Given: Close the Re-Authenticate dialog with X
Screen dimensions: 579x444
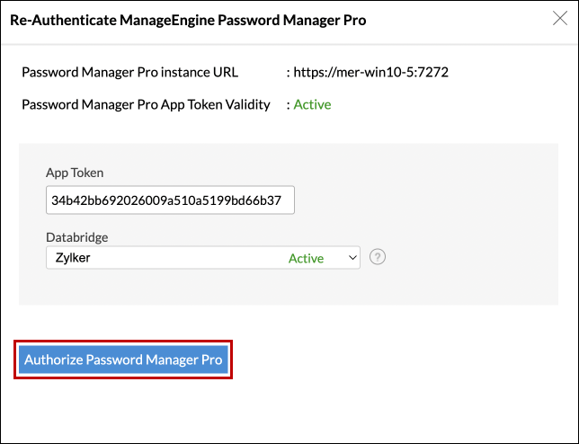Looking at the screenshot, I should (559, 19).
